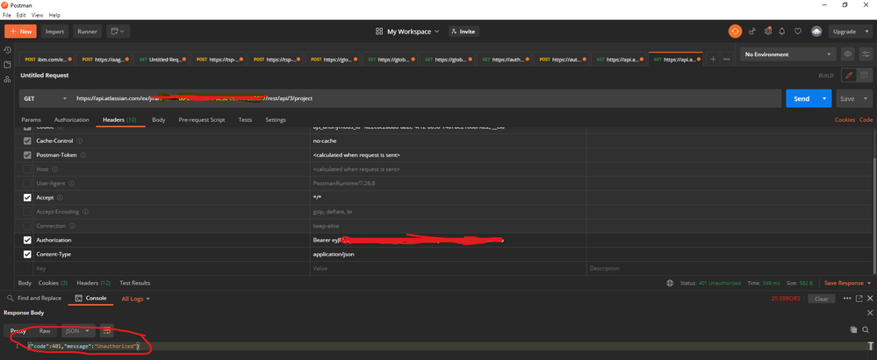Open My Workspace dropdown
Viewport: 877px width, 360px height.
coord(407,32)
